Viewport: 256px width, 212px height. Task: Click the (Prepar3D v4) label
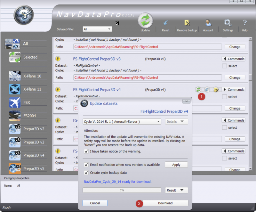coord(155,89)
